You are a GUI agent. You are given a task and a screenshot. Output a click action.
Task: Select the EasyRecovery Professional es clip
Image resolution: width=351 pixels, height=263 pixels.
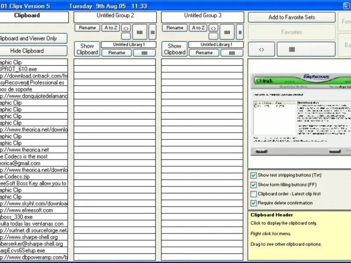(x=34, y=82)
